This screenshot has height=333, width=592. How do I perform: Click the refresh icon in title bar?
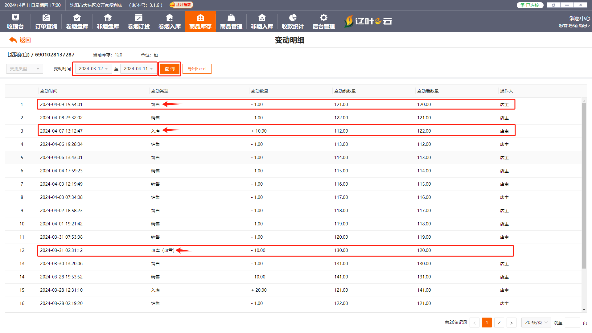pos(553,5)
